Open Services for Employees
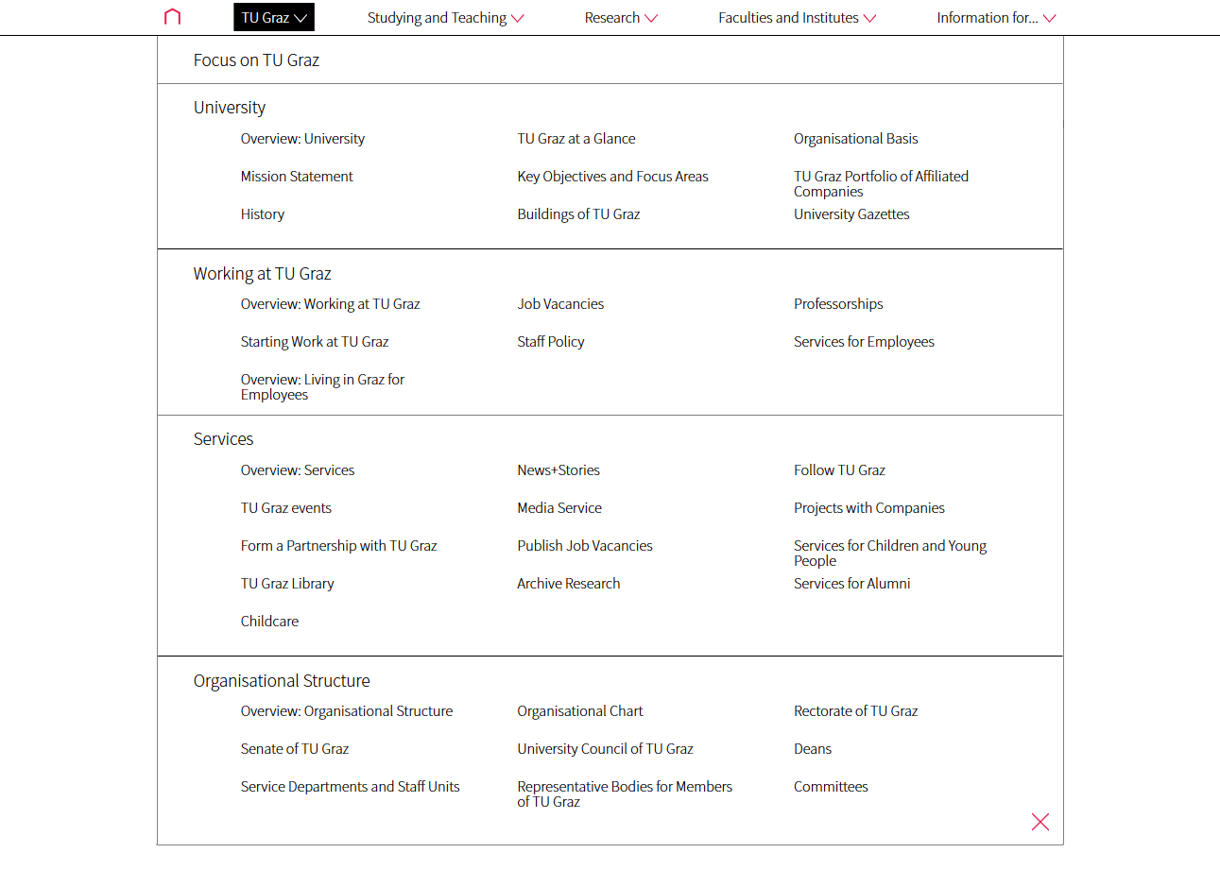The image size is (1220, 887). click(864, 342)
